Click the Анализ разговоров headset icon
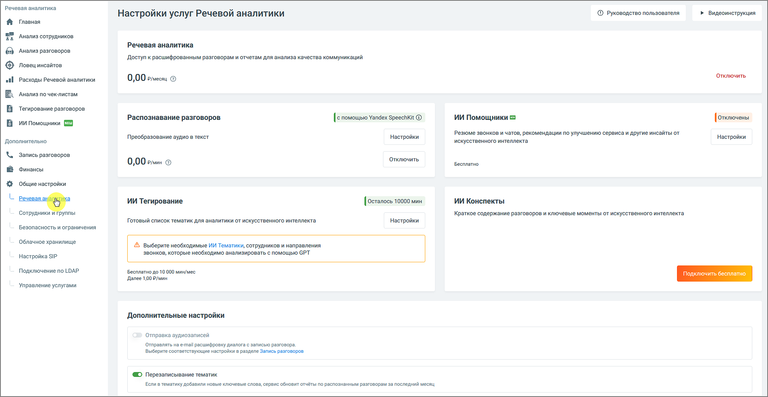The width and height of the screenshot is (768, 397). pos(10,51)
